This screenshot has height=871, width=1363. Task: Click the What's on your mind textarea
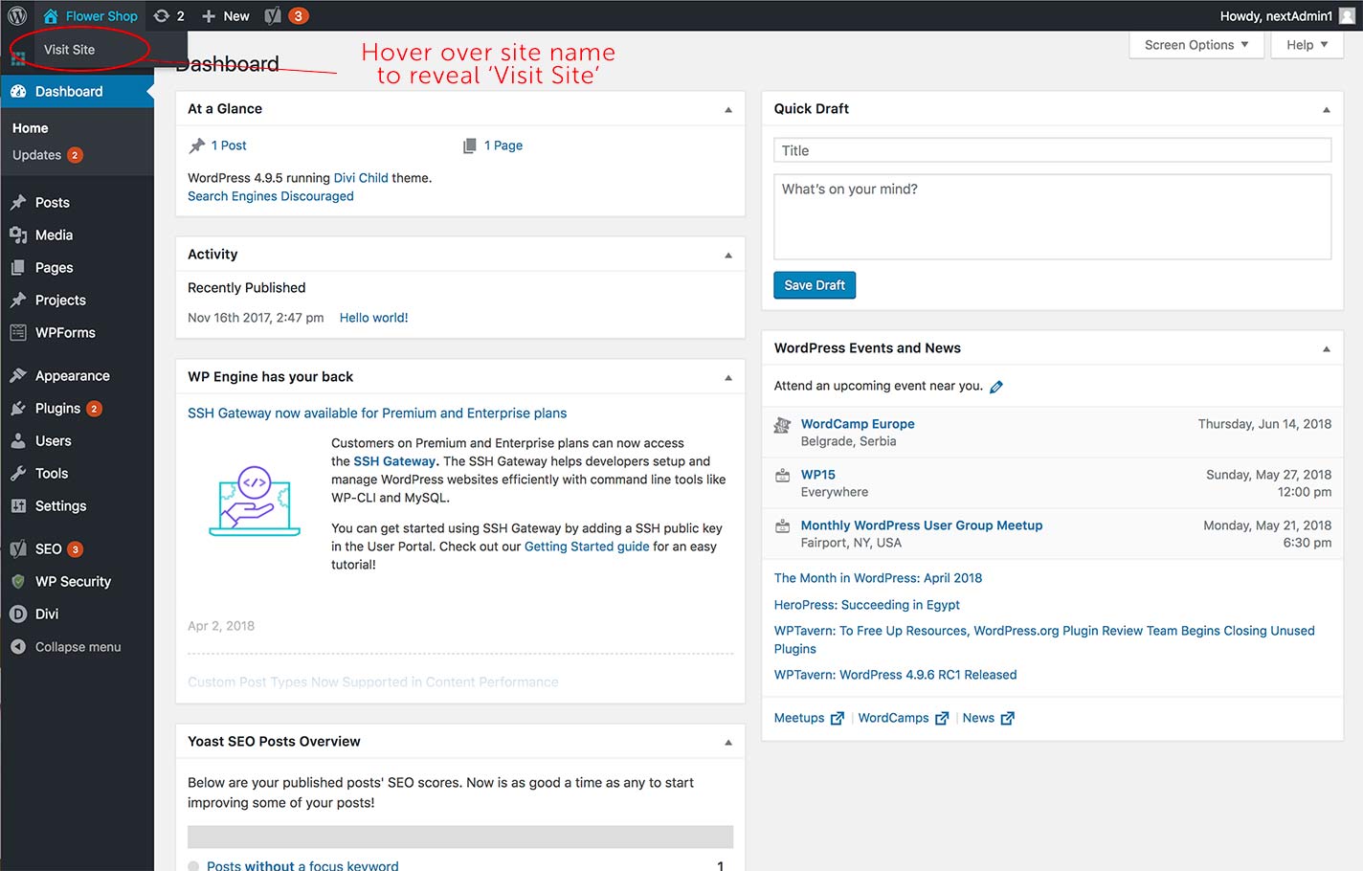[1052, 216]
